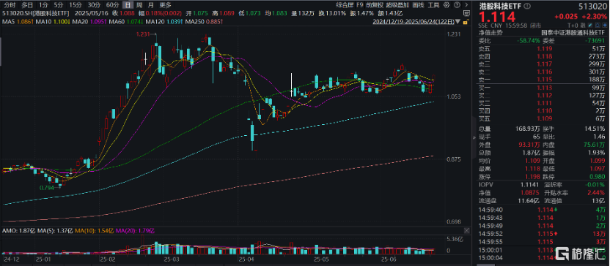Switch chart to 60分 period
This screenshot has width=610, height=266.
(x=112, y=5)
